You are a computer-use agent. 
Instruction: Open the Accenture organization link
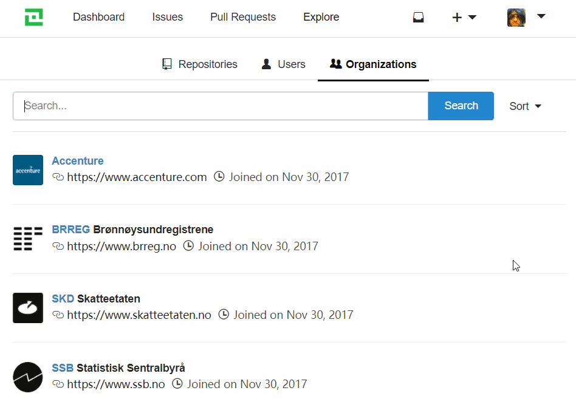click(x=78, y=161)
